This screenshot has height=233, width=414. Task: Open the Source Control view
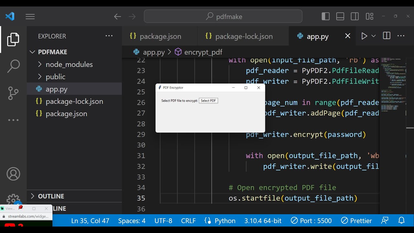[x=13, y=93]
